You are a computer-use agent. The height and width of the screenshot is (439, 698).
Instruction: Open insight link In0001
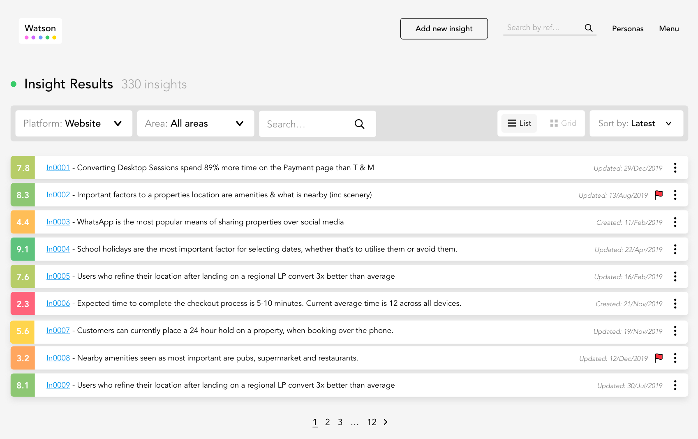58,168
